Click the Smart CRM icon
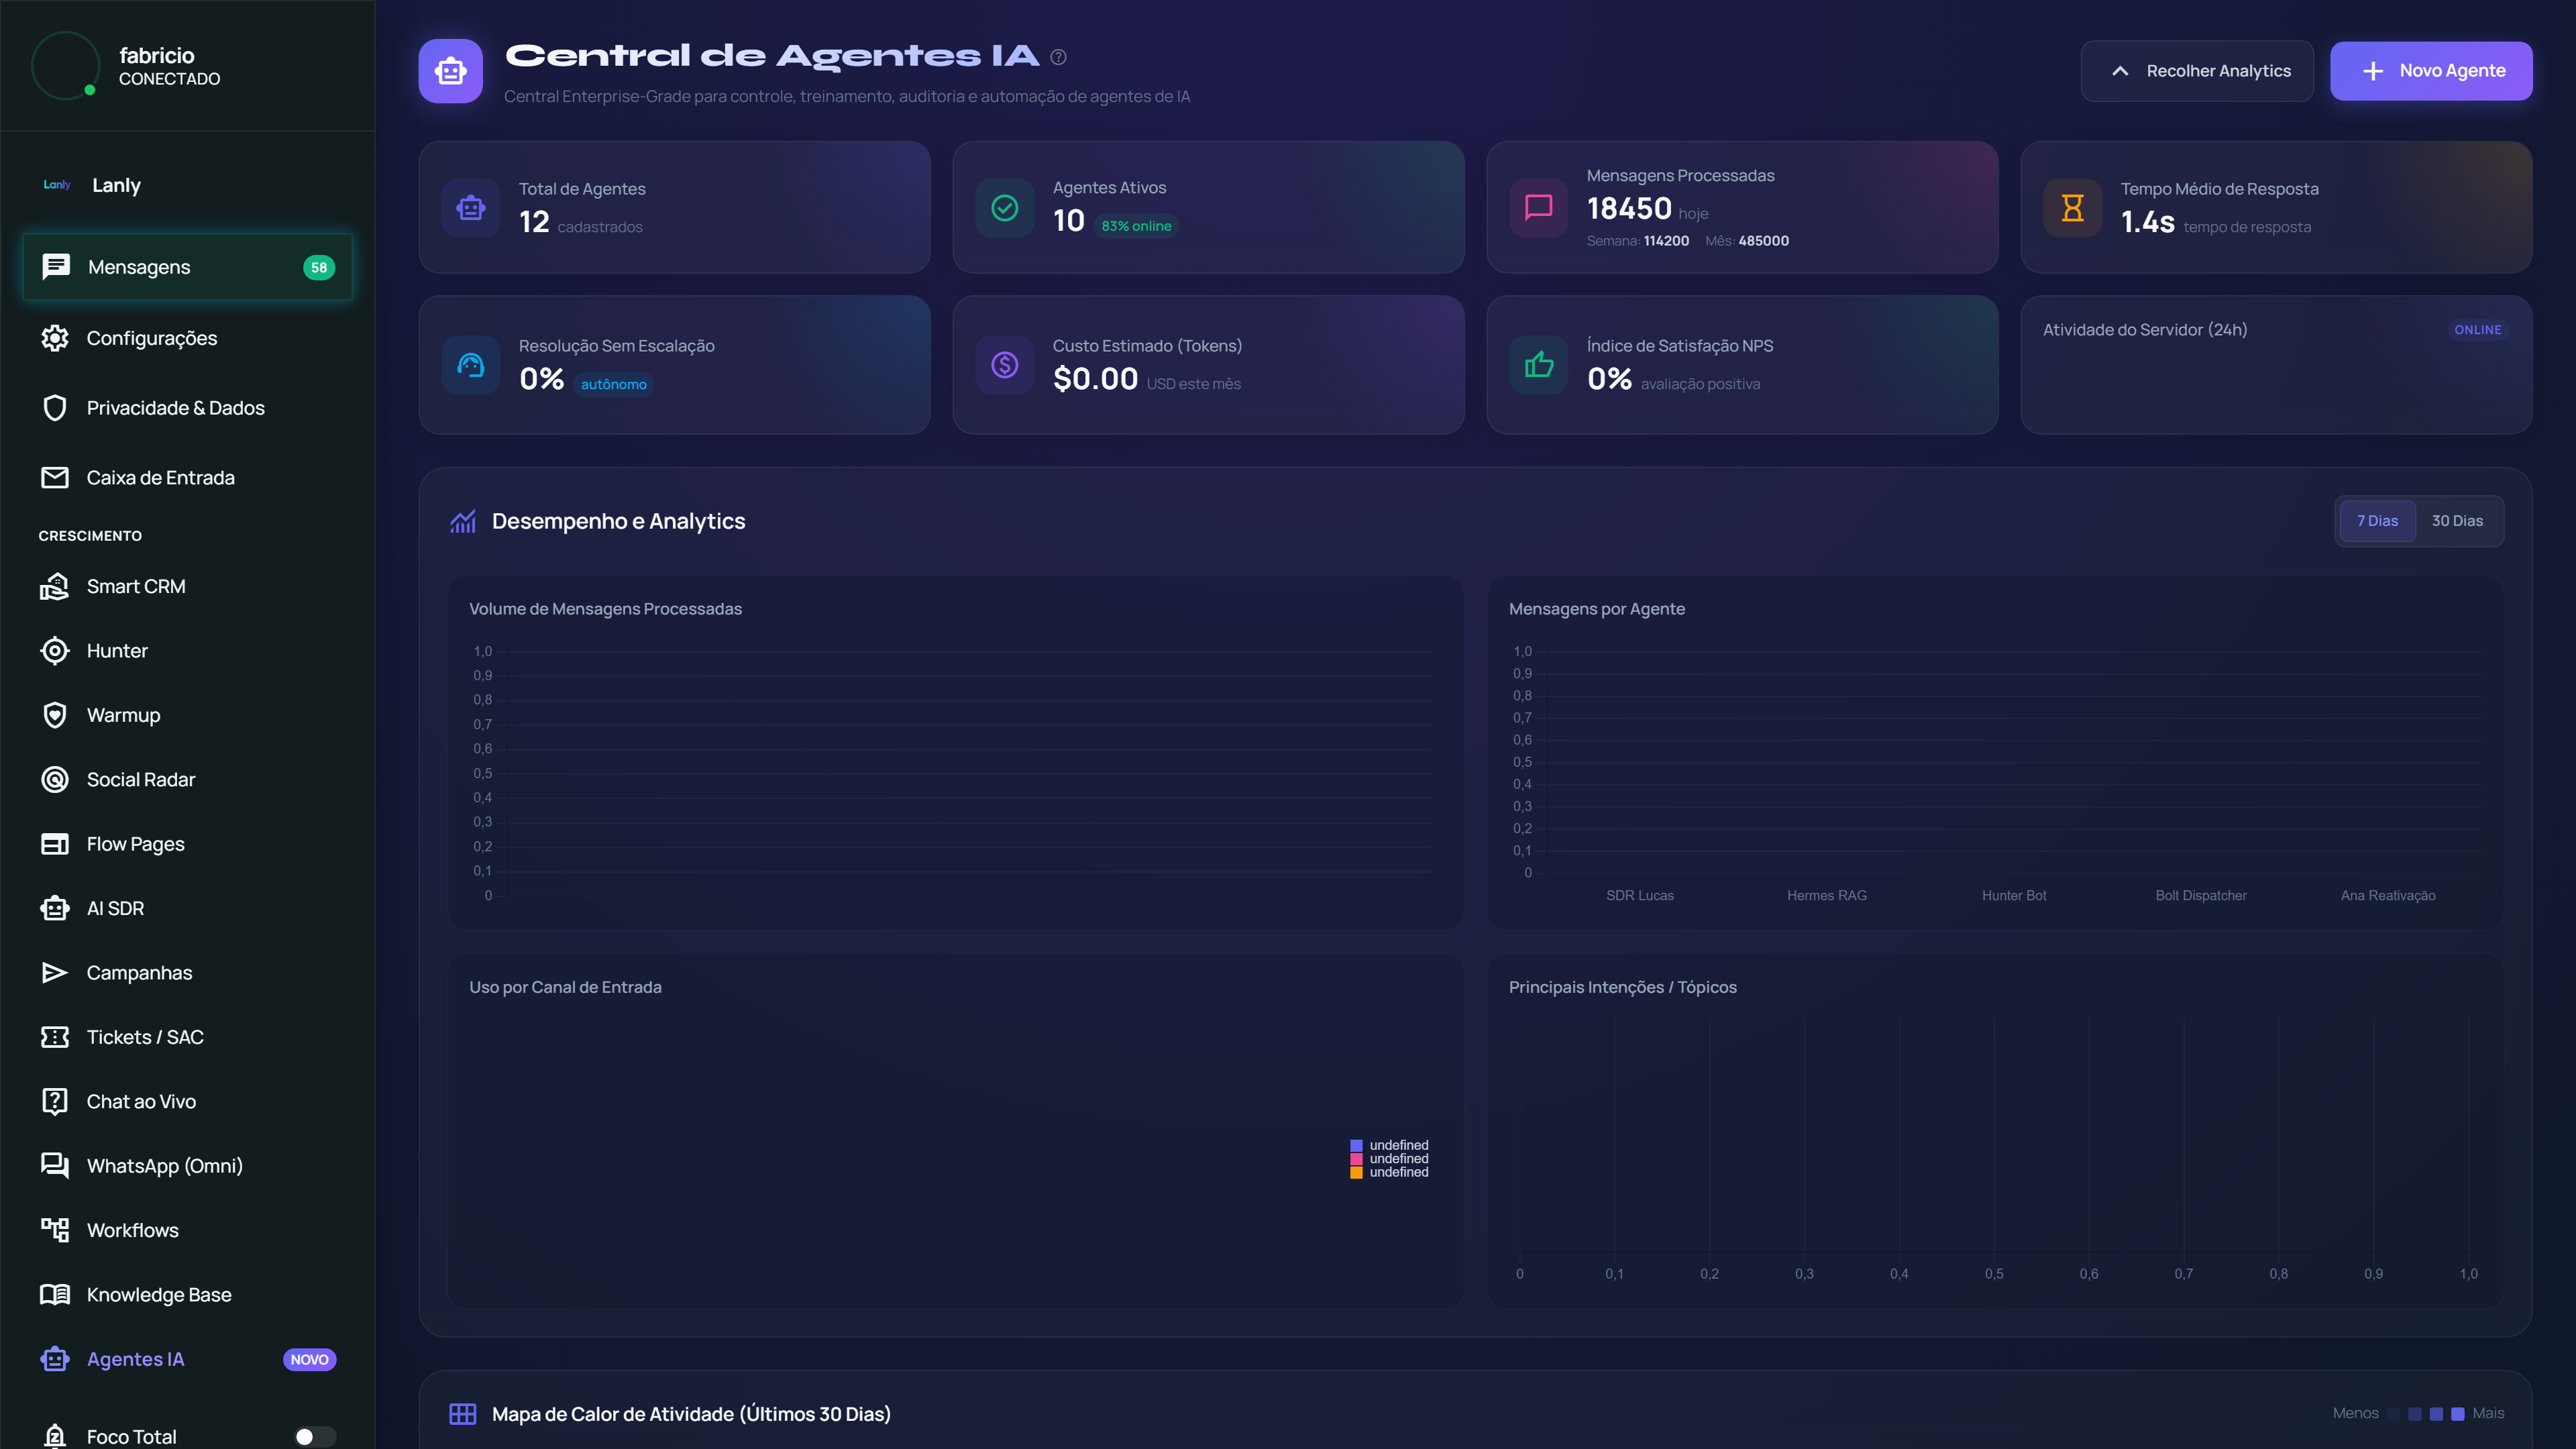 point(55,586)
